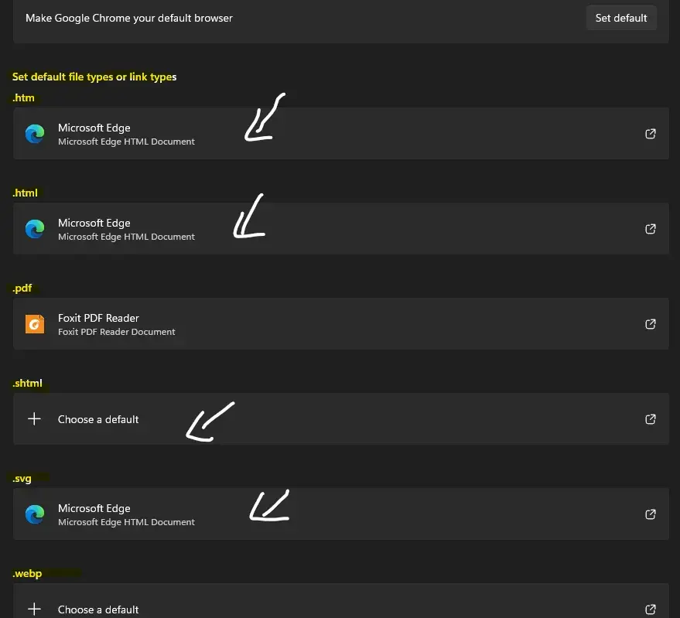680x618 pixels.
Task: Click Choose a default under .webp
Action: coord(98,609)
